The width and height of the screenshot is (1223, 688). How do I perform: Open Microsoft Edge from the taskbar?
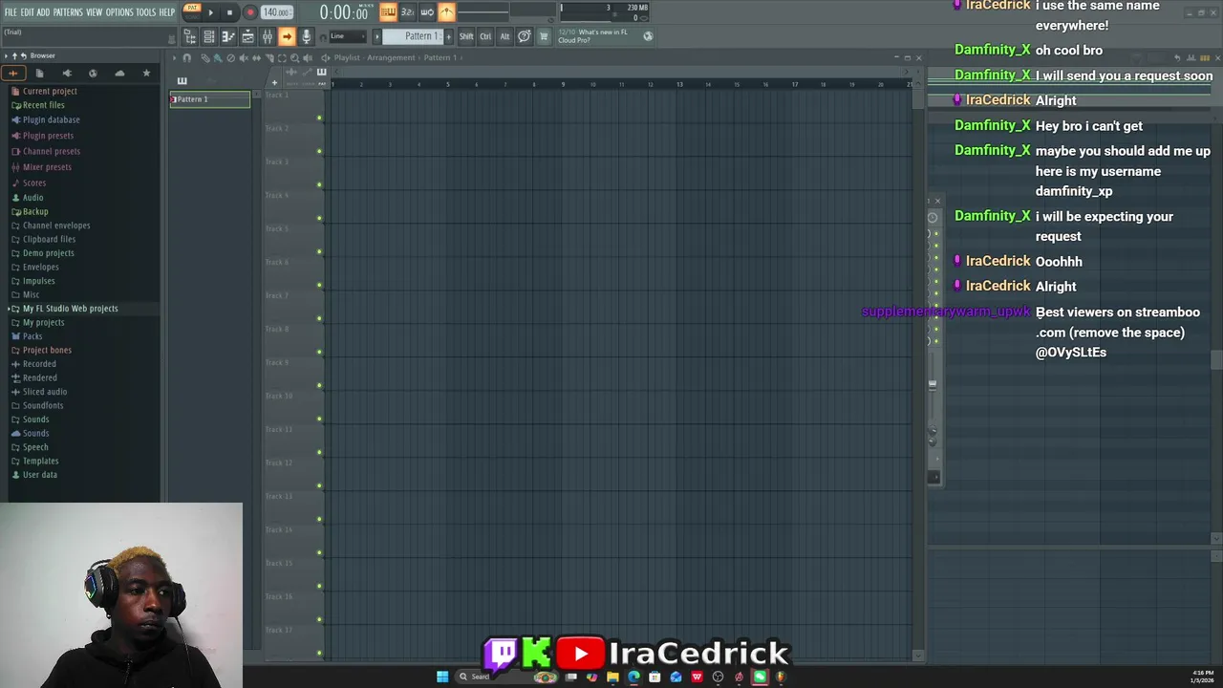click(x=633, y=677)
